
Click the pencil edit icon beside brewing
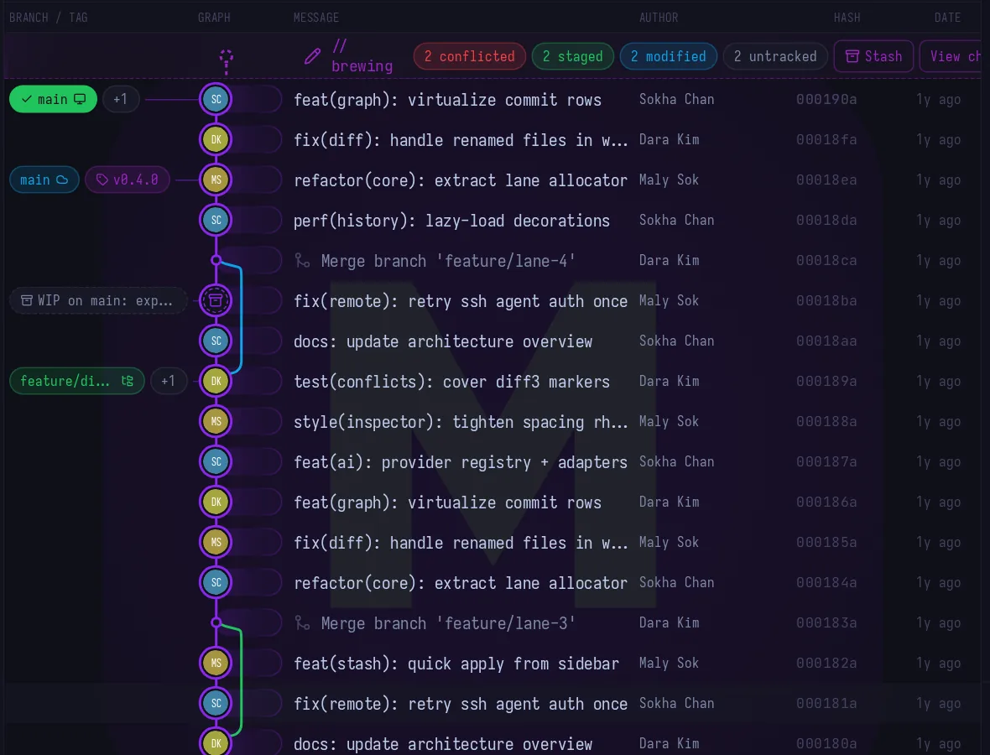coord(312,57)
